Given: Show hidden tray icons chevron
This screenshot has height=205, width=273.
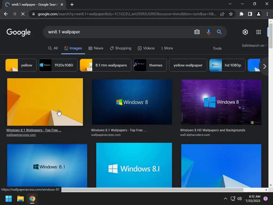Looking at the screenshot, I should 226,199.
